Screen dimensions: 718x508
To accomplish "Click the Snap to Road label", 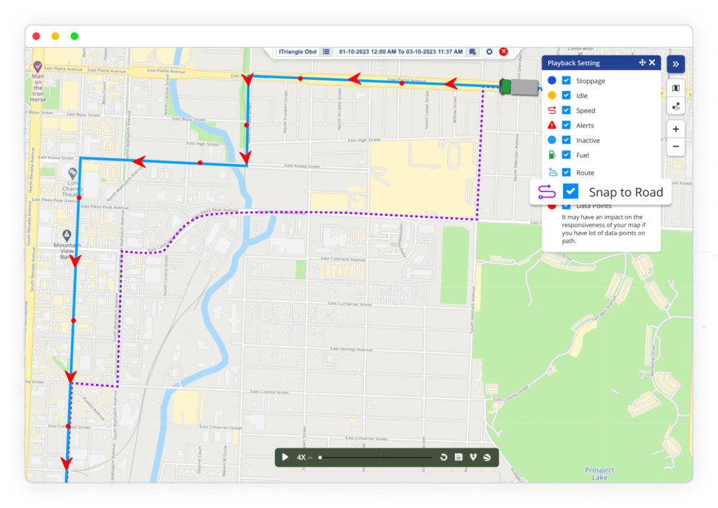I will pos(625,192).
